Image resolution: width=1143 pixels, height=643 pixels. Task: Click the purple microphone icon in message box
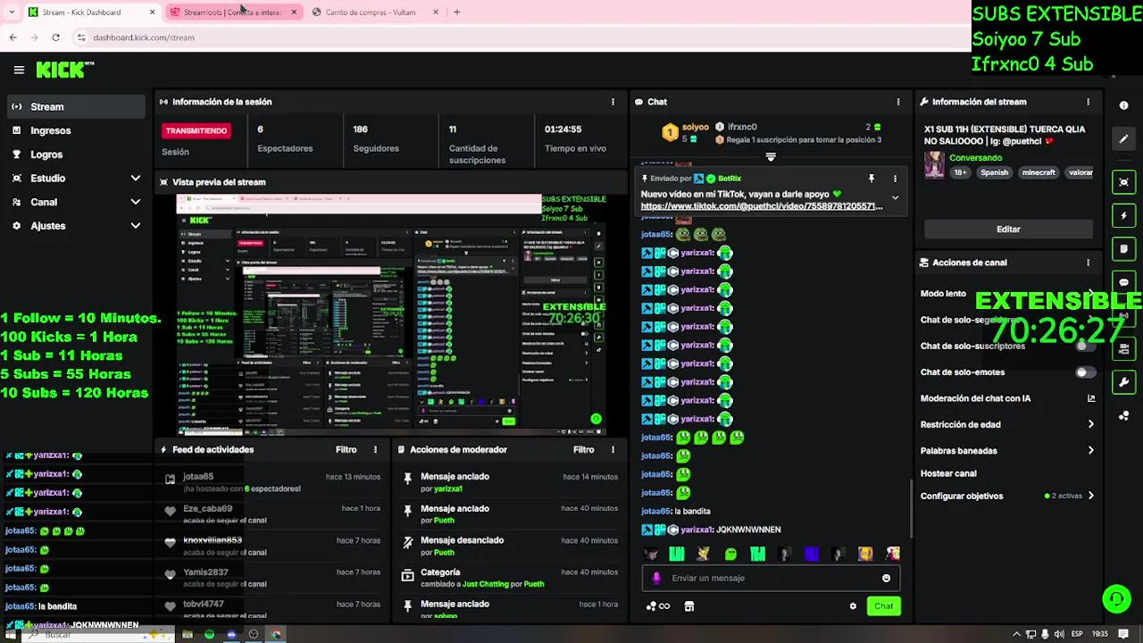656,578
